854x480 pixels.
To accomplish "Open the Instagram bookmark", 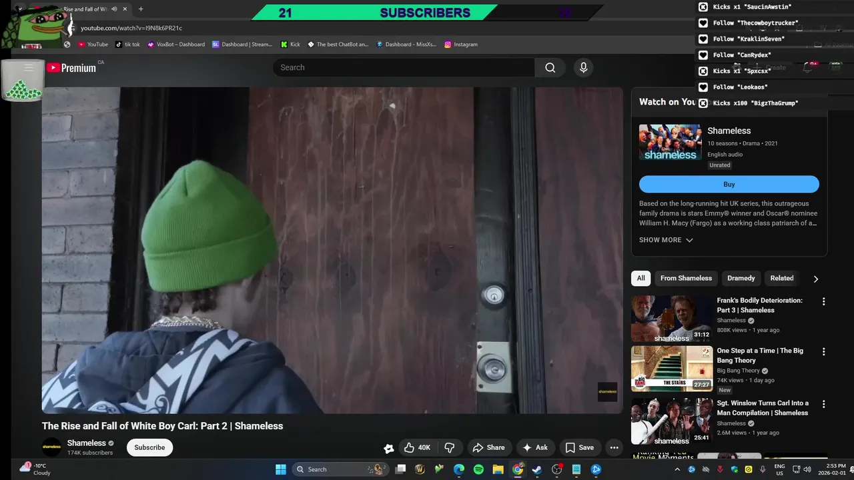I will (460, 44).
